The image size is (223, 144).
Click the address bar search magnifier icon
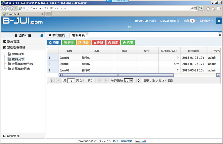[191, 8]
